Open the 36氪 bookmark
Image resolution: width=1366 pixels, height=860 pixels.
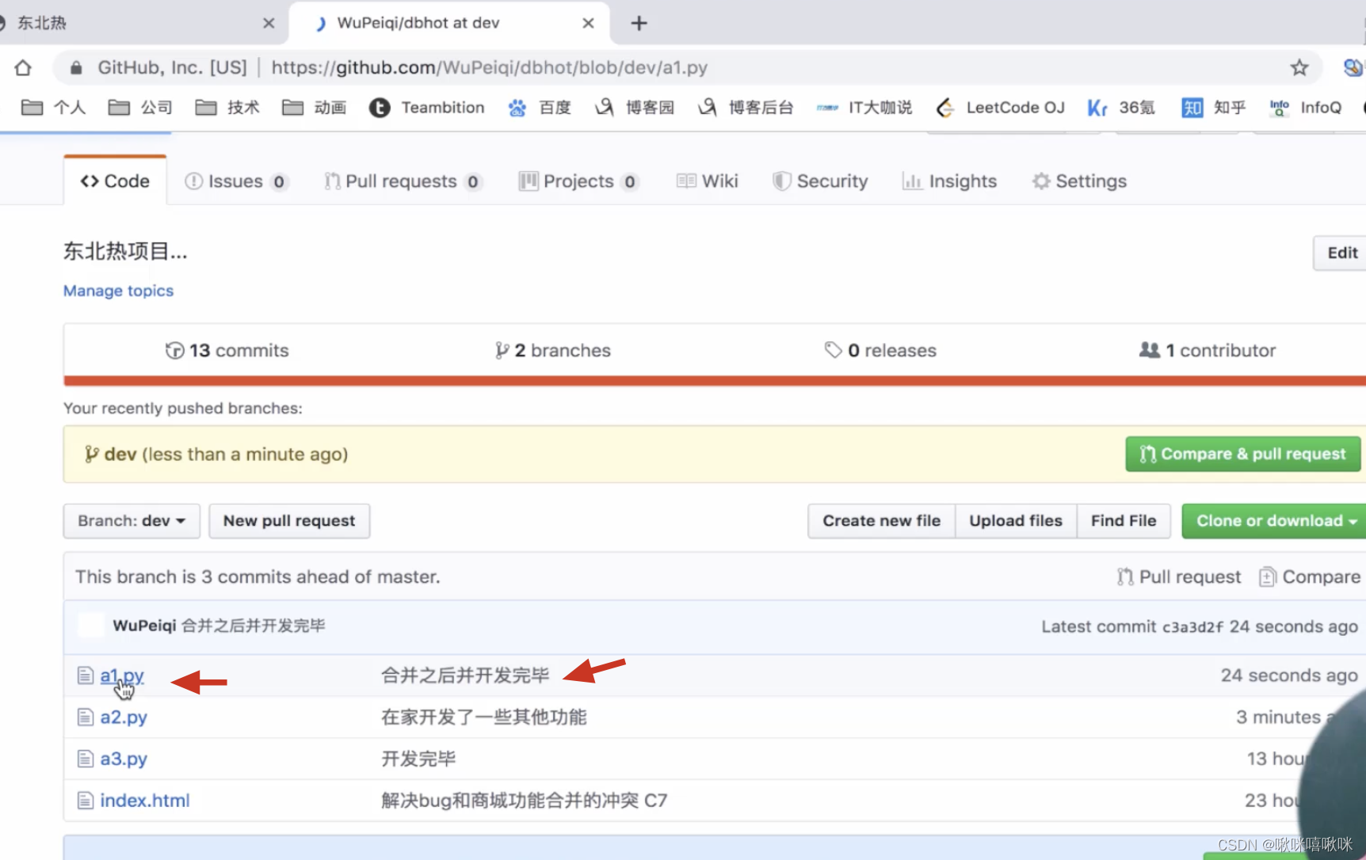(1121, 108)
